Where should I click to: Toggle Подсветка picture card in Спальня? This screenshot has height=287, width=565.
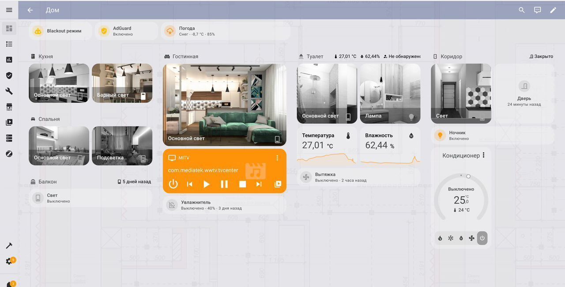point(122,146)
